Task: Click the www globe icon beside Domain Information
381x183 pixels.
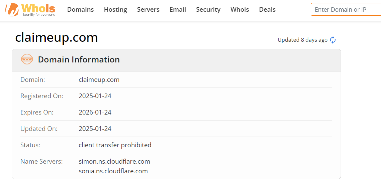Action: (x=27, y=59)
